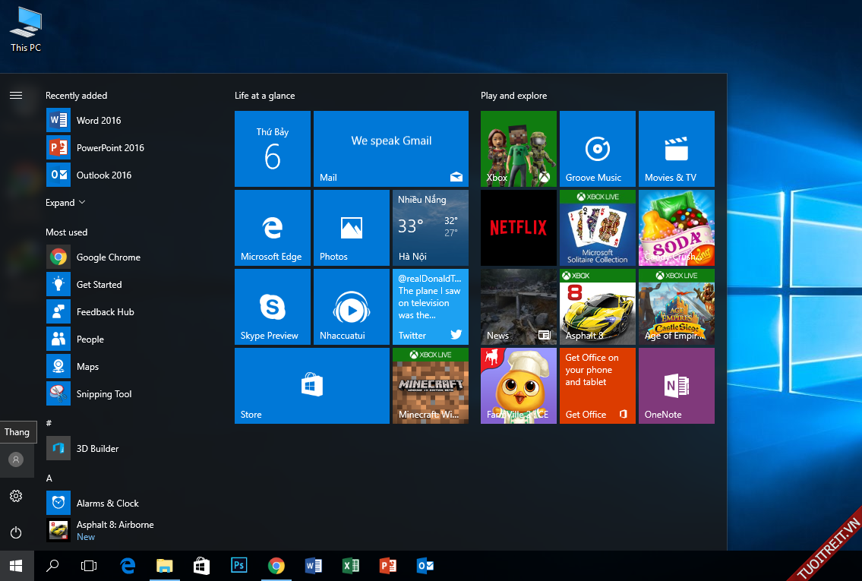Click the Power button icon
The height and width of the screenshot is (581, 862).
[x=16, y=532]
